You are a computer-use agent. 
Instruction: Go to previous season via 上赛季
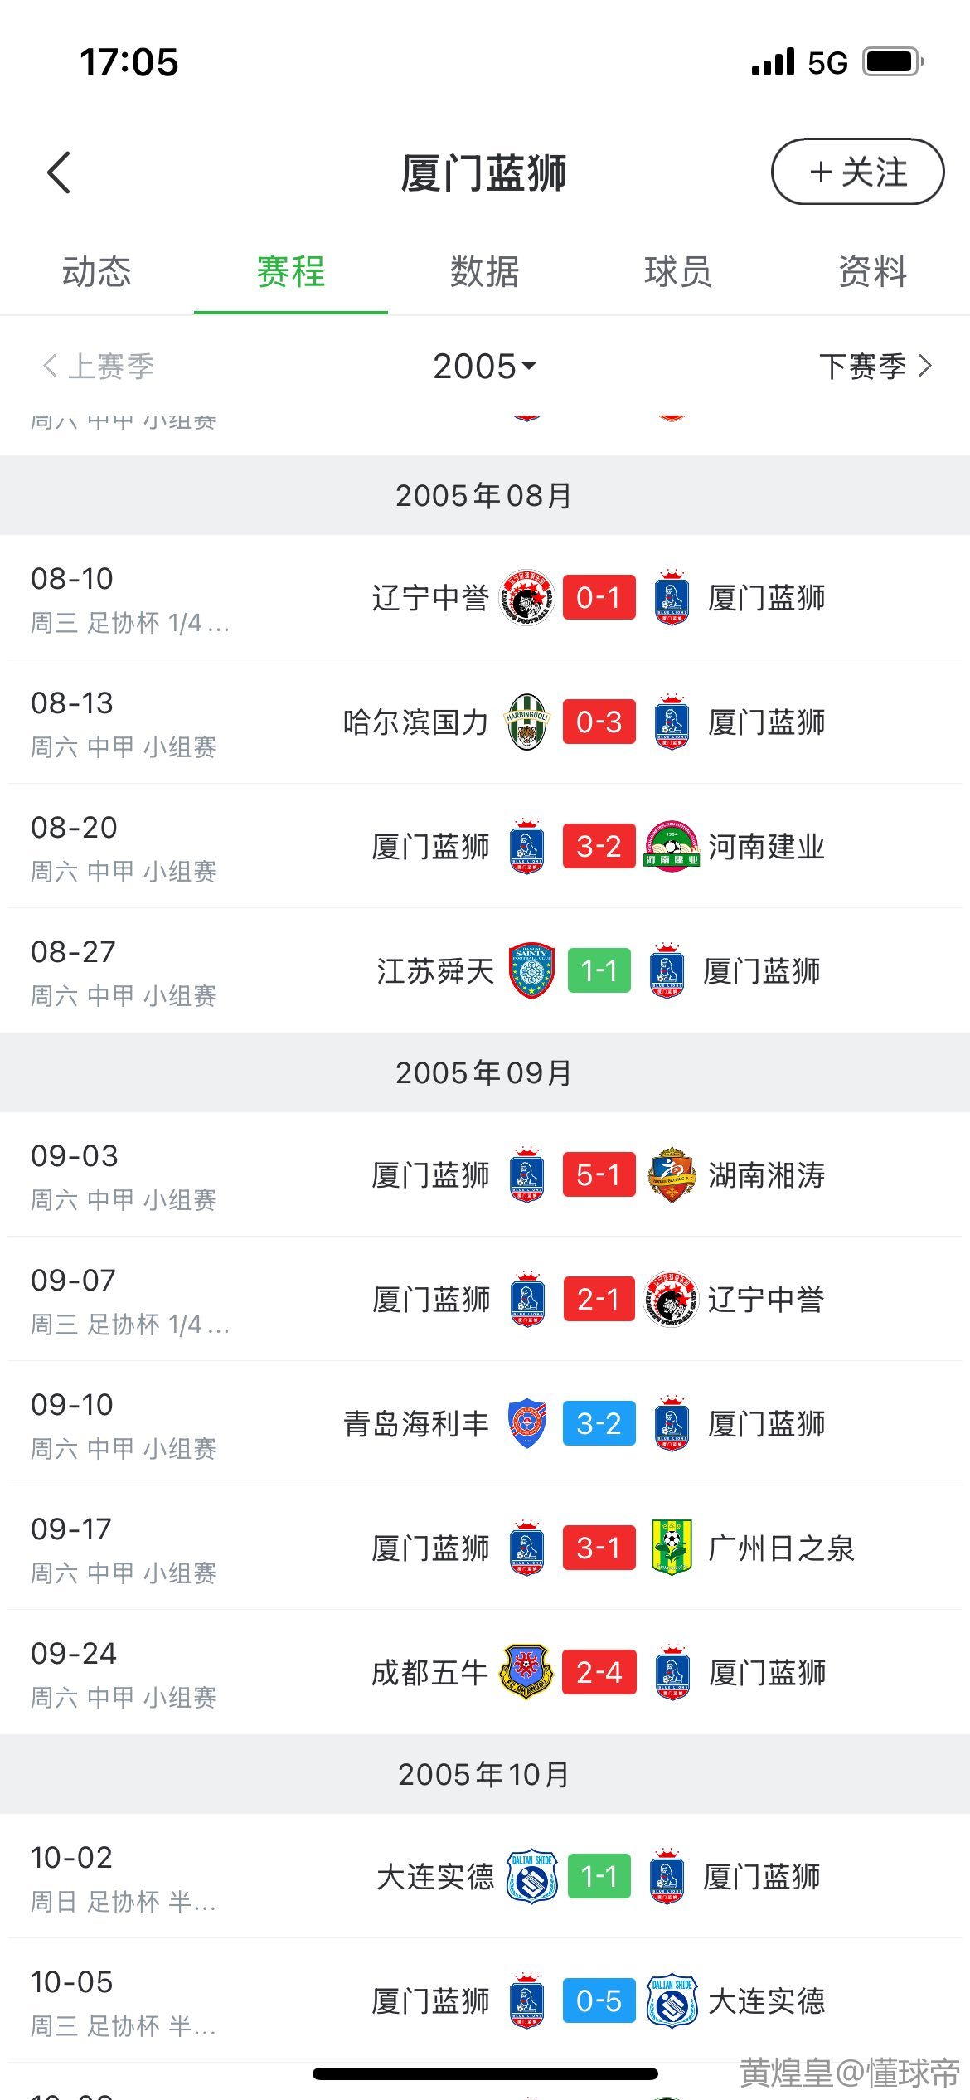[98, 366]
